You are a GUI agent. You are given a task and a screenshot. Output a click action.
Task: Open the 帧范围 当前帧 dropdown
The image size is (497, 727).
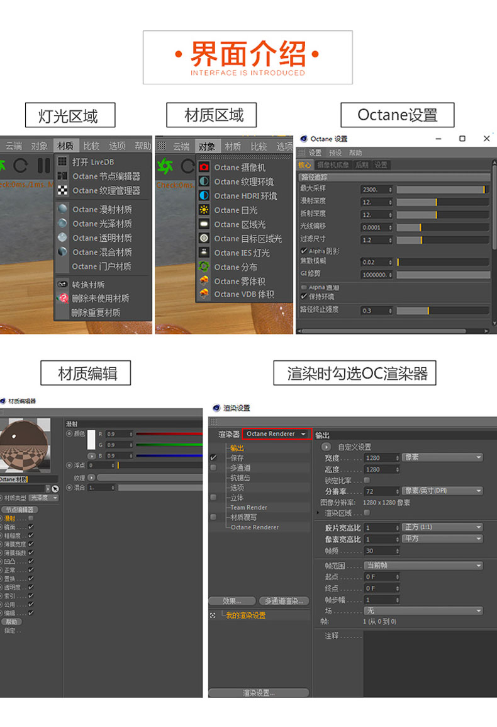pos(423,566)
